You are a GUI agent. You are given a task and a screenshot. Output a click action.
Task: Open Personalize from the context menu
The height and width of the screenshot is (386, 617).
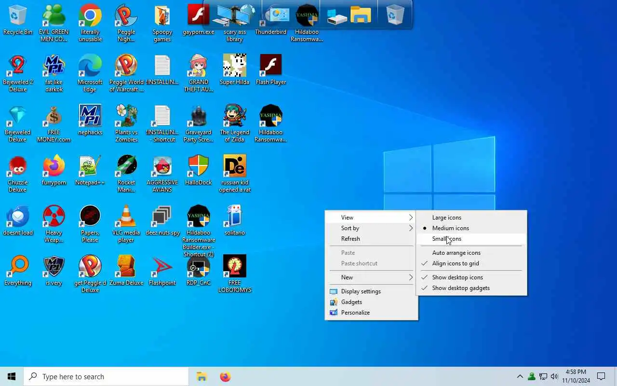click(371, 313)
